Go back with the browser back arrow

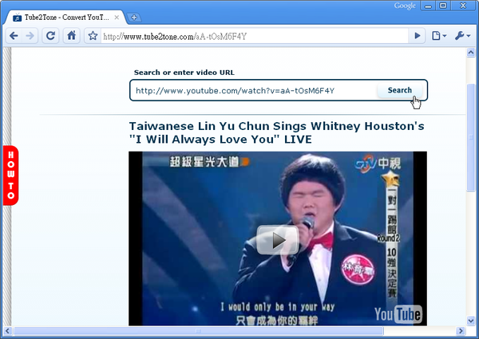pyautogui.click(x=14, y=36)
